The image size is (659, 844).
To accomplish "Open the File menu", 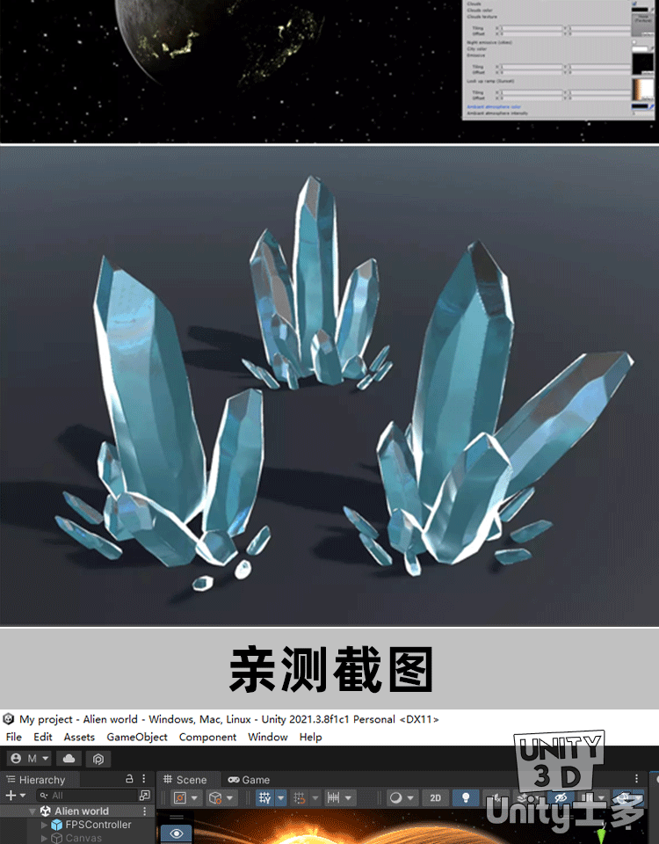I will click(x=13, y=737).
